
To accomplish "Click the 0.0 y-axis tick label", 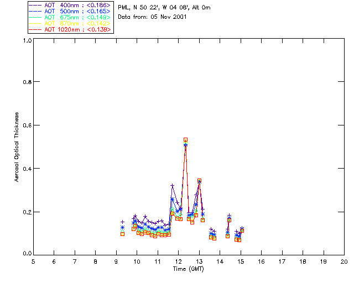I will (27, 254).
